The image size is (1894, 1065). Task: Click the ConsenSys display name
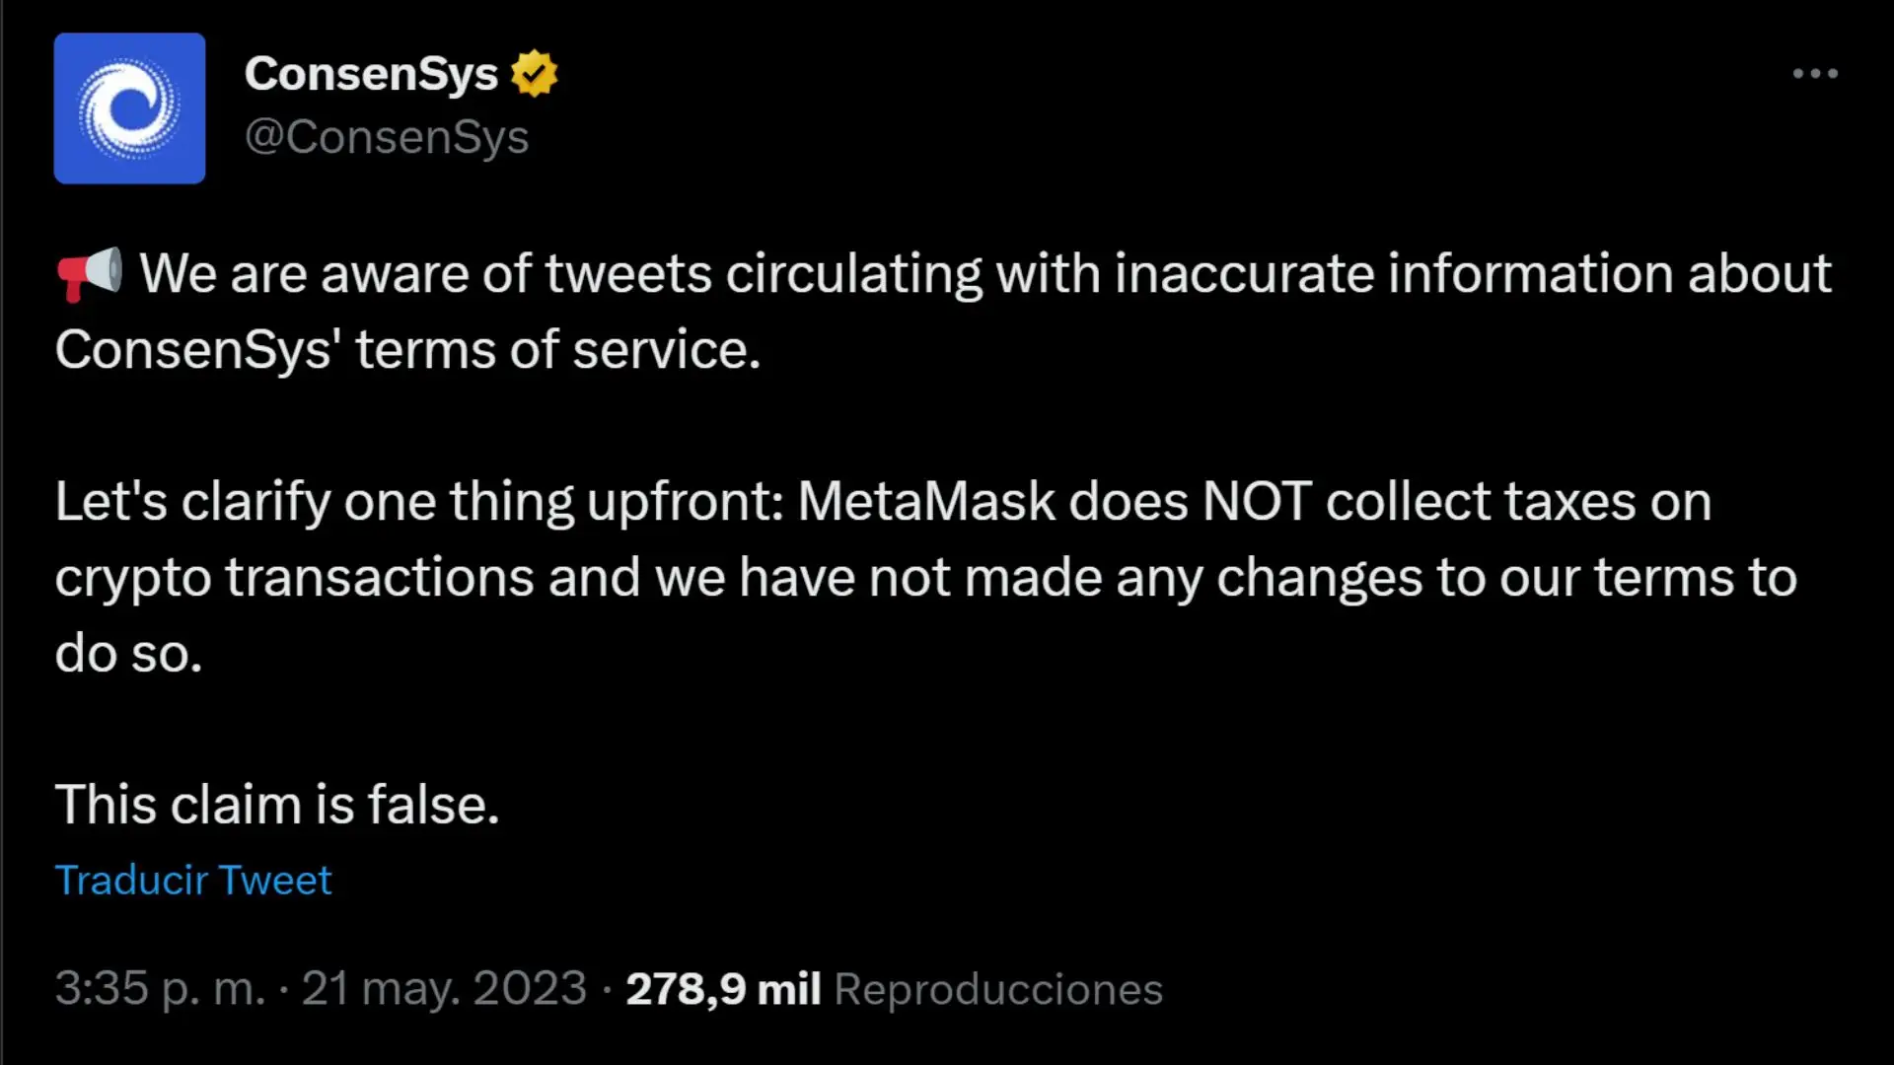[371, 74]
